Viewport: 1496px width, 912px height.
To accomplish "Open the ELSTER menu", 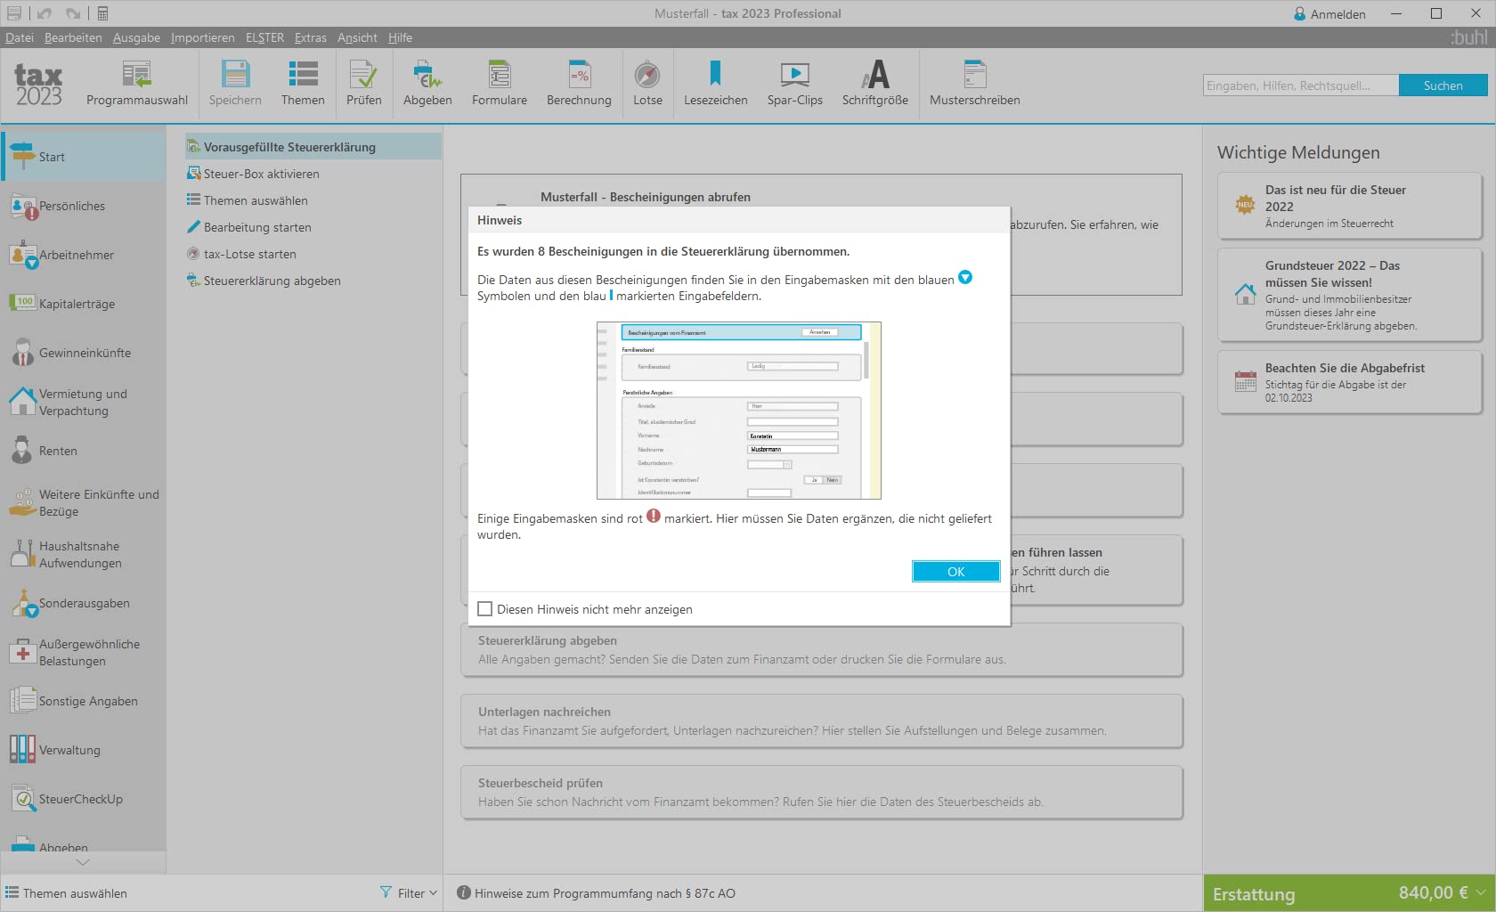I will pyautogui.click(x=264, y=37).
